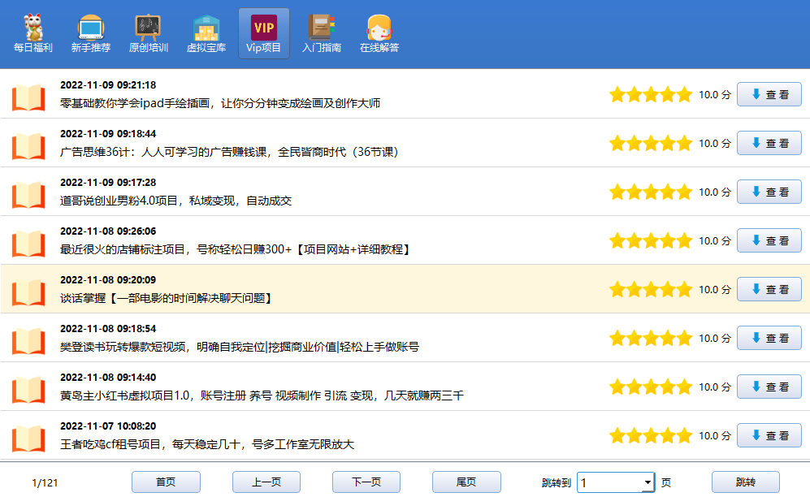The image size is (810, 497).
Task: Click book icon for 店铺标注项目 item
Action: click(x=28, y=244)
